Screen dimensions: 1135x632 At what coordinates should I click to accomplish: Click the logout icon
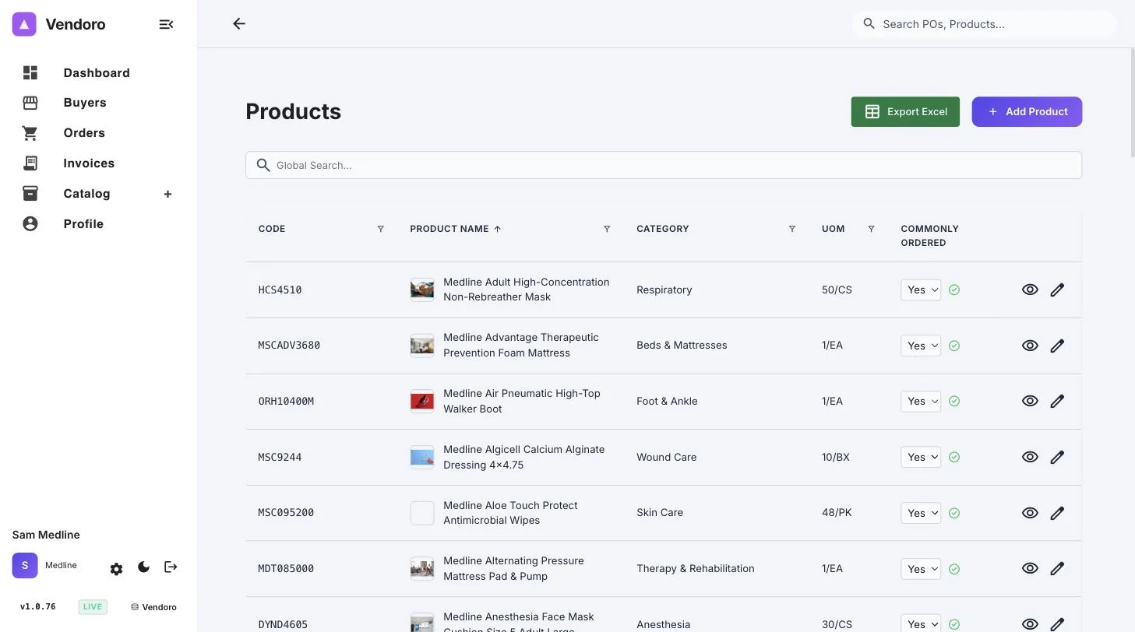(171, 567)
